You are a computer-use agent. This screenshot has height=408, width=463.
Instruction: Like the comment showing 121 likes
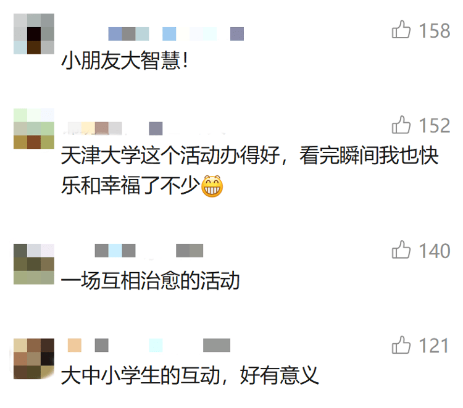pyautogui.click(x=401, y=345)
